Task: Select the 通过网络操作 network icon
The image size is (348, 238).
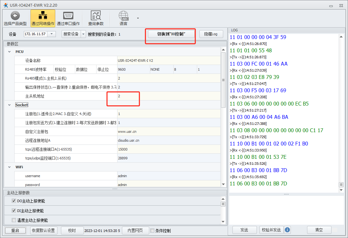Action: [43, 16]
